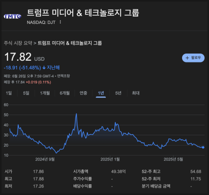Viewport: 209px width, 195px height.
Task: Open the 면책조항 disclaimer link
Action: pyautogui.click(x=64, y=76)
